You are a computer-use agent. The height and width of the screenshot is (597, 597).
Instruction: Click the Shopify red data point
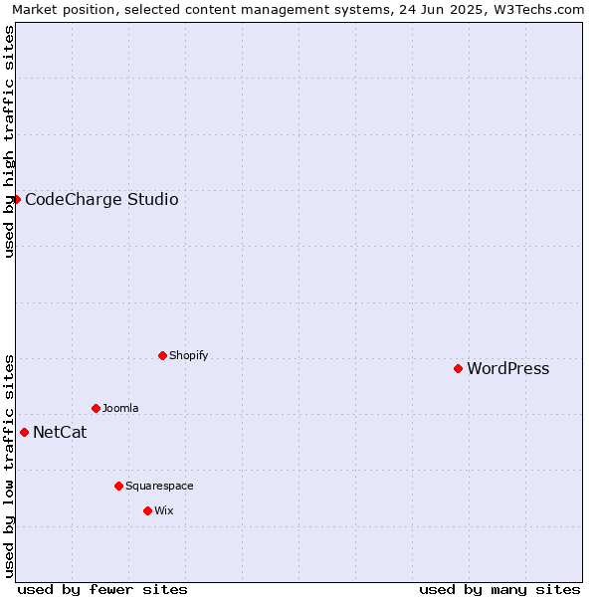[x=162, y=355]
